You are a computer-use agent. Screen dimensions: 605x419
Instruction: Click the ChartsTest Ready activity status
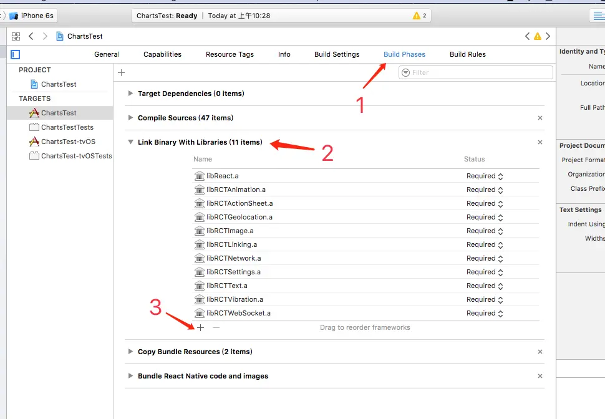tap(167, 16)
